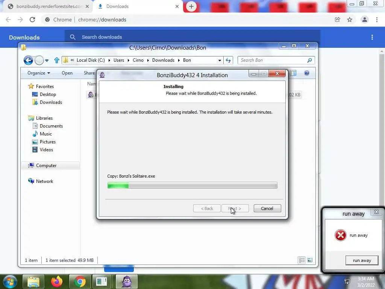Select Users in the breadcrumb path
This screenshot has height=289, width=385.
tap(118, 60)
